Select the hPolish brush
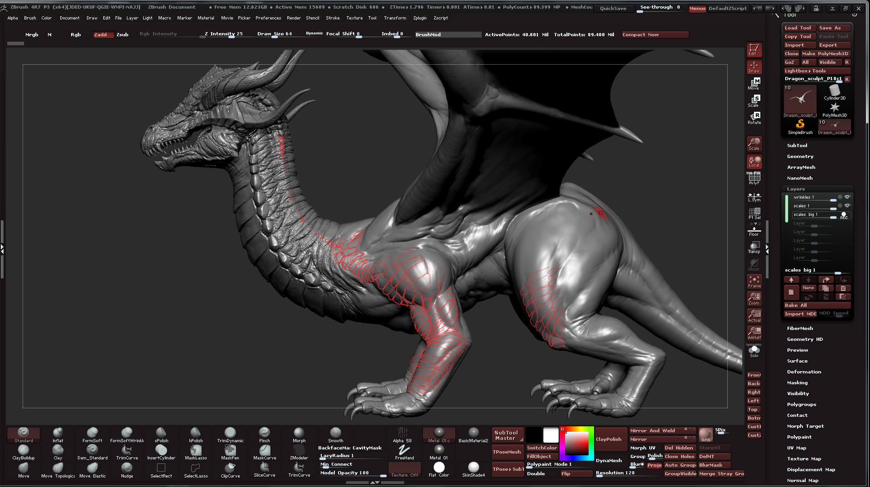The width and height of the screenshot is (870, 487). (196, 435)
